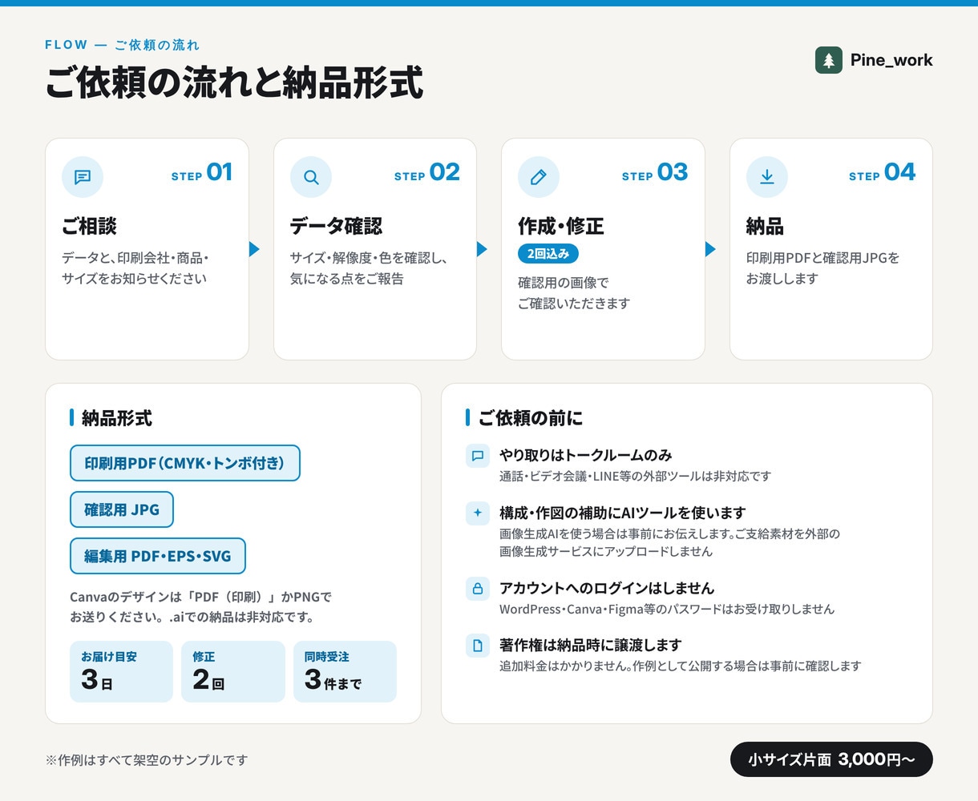This screenshot has width=978, height=801.
Task: Click lock icon beside アカウントへのログインはしません
Action: coord(478,589)
